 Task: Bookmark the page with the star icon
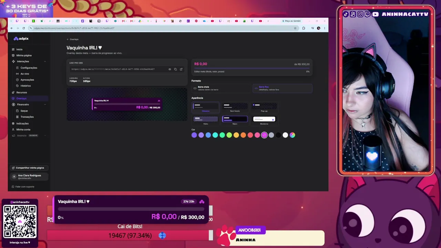coord(295,28)
